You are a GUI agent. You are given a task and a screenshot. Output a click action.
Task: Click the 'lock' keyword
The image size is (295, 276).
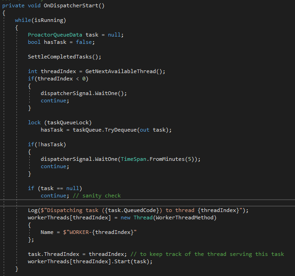pos(34,122)
